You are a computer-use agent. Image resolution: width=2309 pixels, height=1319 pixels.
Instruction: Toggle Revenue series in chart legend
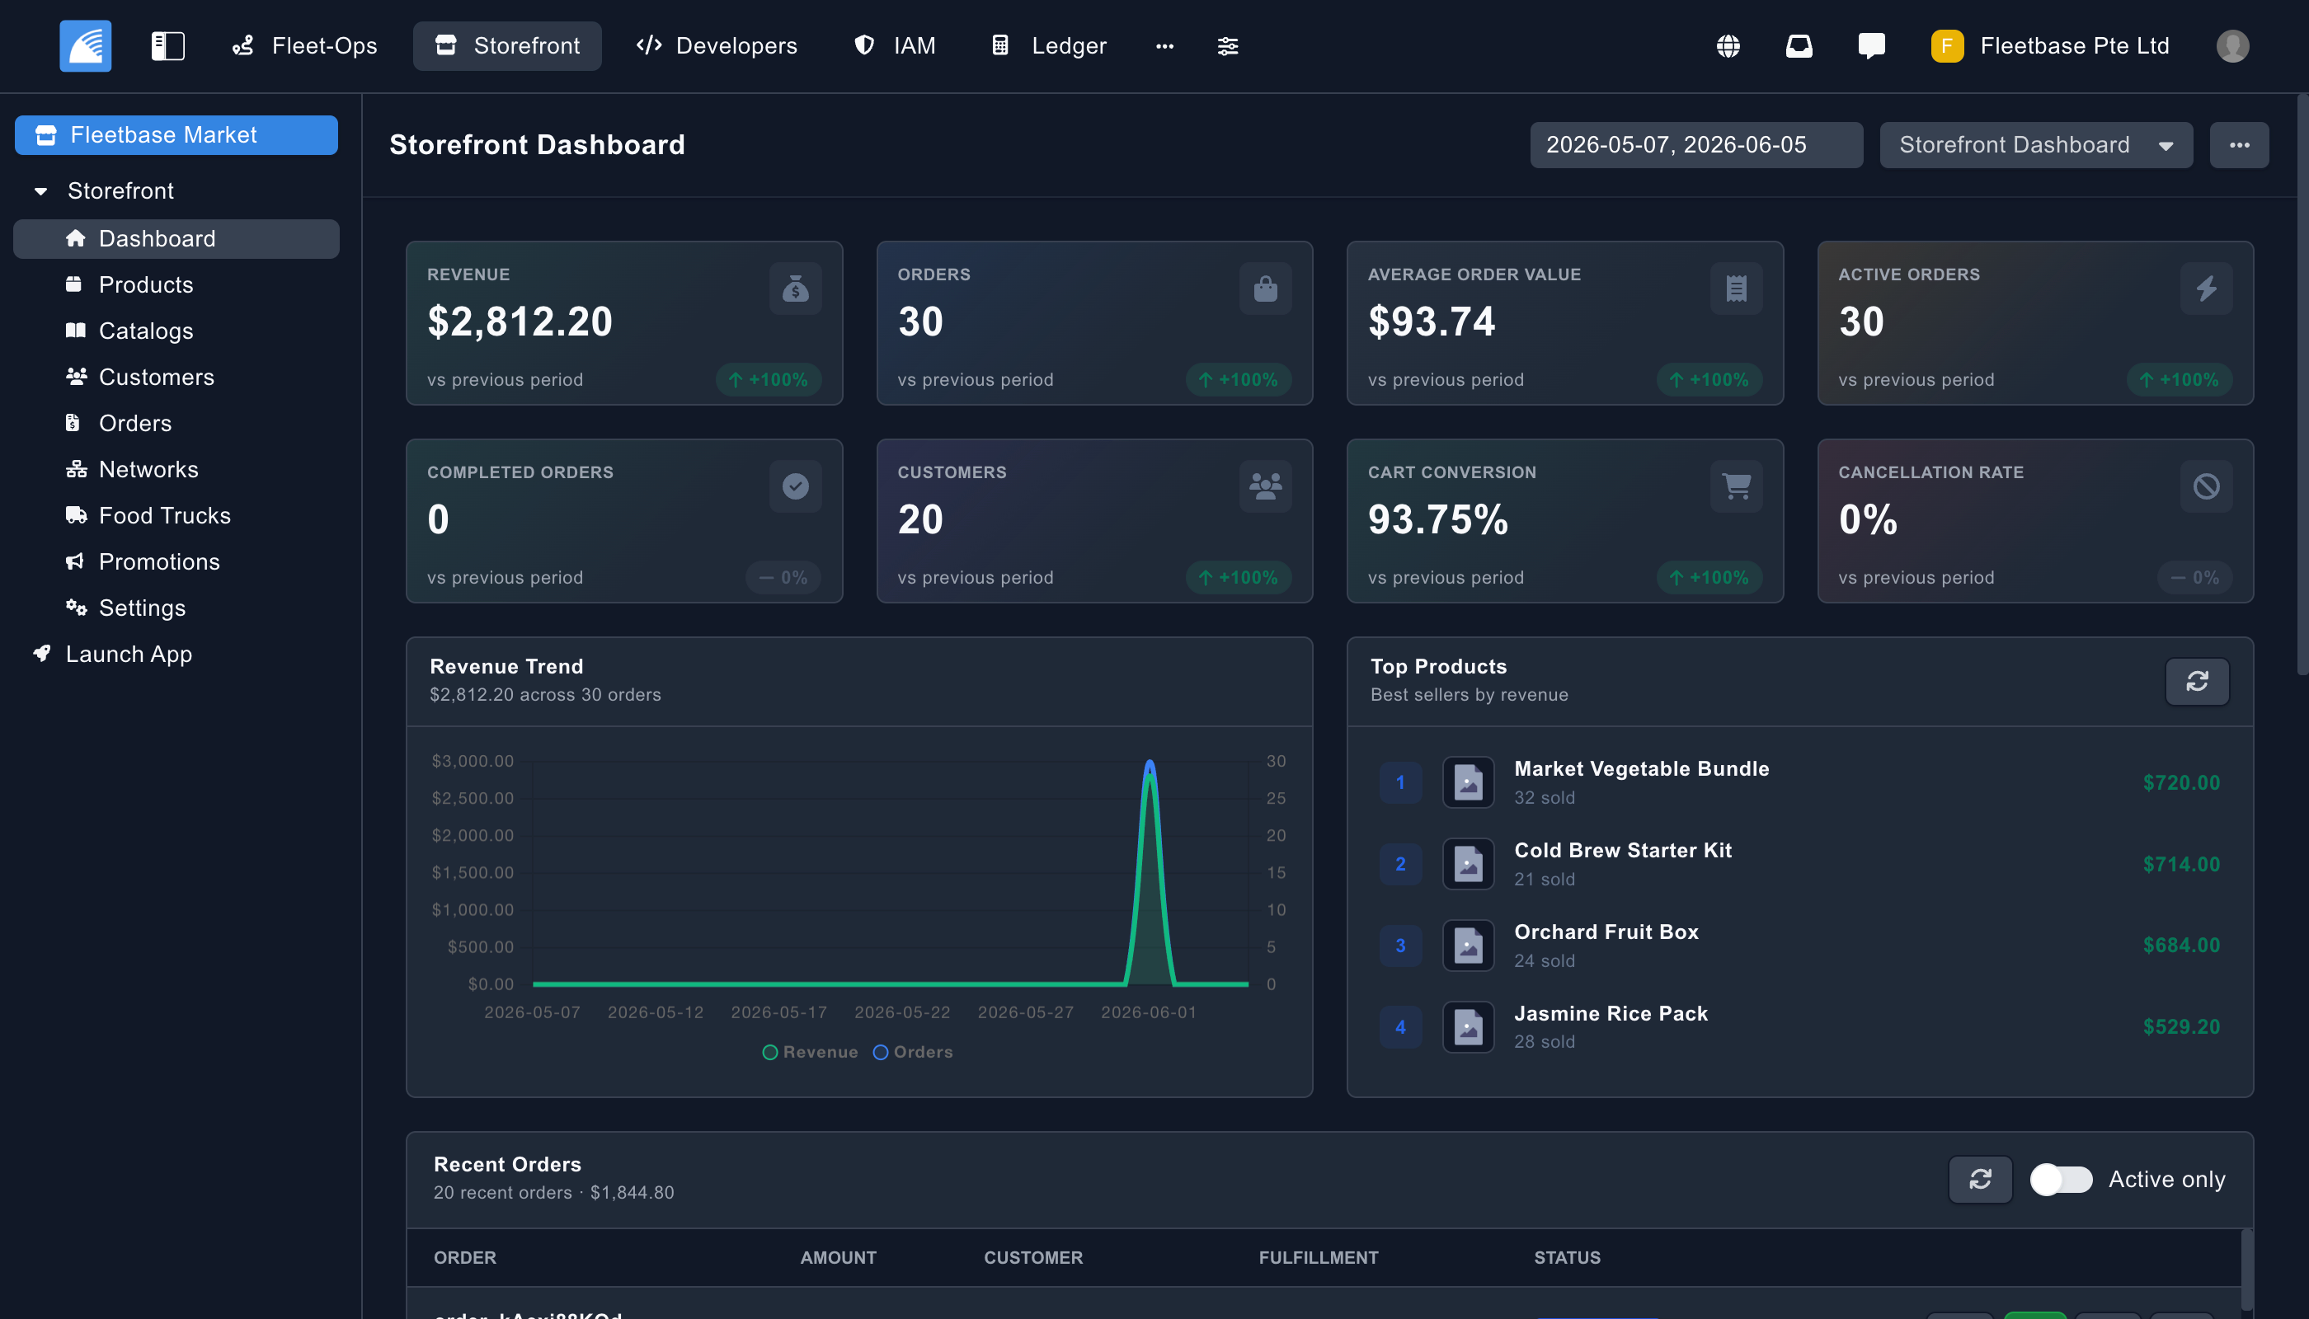pos(810,1052)
